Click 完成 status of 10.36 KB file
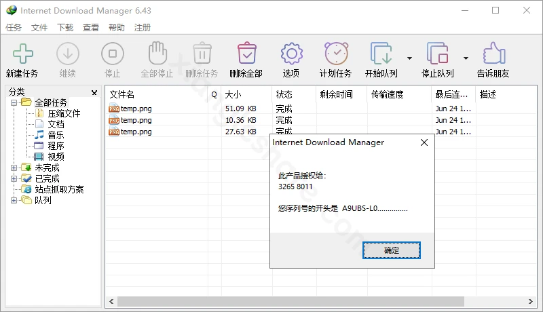This screenshot has width=543, height=312. [x=284, y=120]
